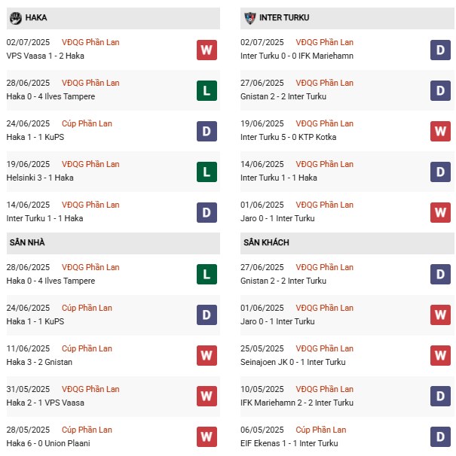The image size is (456, 456).
Task: Click the W badge for Haka 6 - 0 Union Plaani
Action: tap(207, 437)
